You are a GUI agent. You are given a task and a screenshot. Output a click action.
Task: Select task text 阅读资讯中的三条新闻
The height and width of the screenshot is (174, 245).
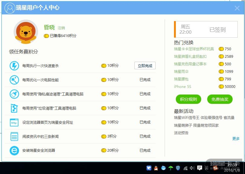40,136
